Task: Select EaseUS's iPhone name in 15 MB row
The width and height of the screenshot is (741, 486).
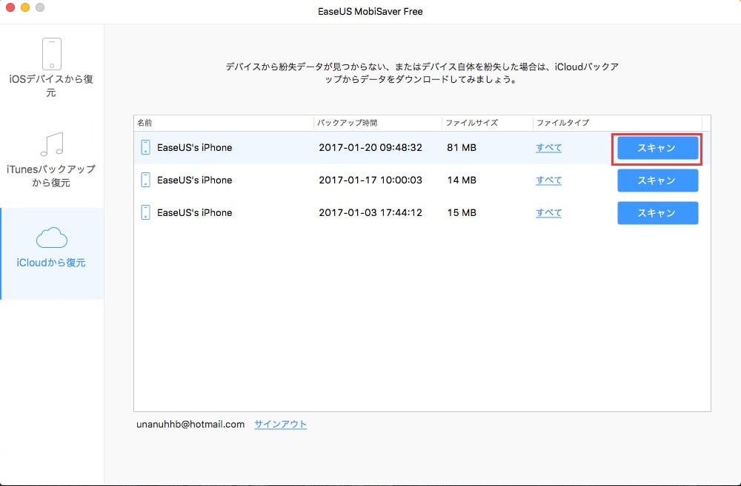Action: (195, 213)
